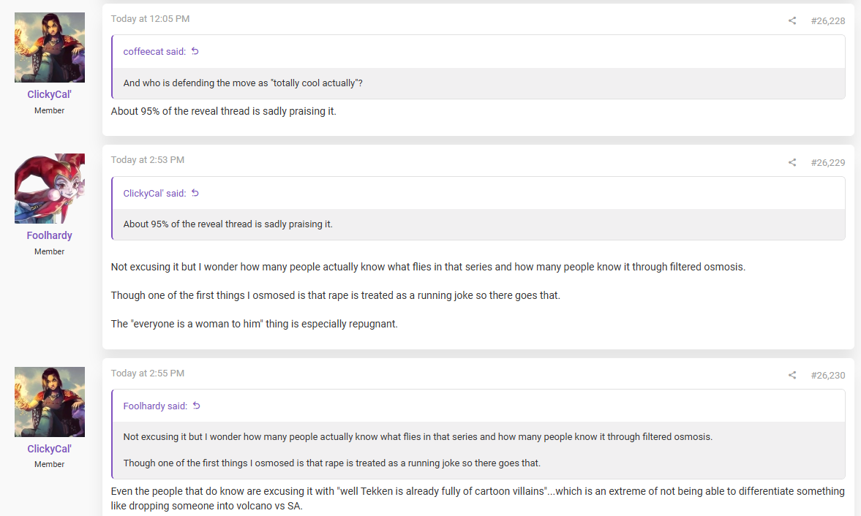Click ClickyCal' avatar in first post
Image resolution: width=861 pixels, height=516 pixels.
50,48
